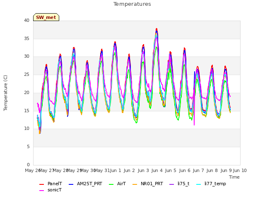Click the red PanelT legend color marker
The image size is (265, 198).
pos(41,184)
